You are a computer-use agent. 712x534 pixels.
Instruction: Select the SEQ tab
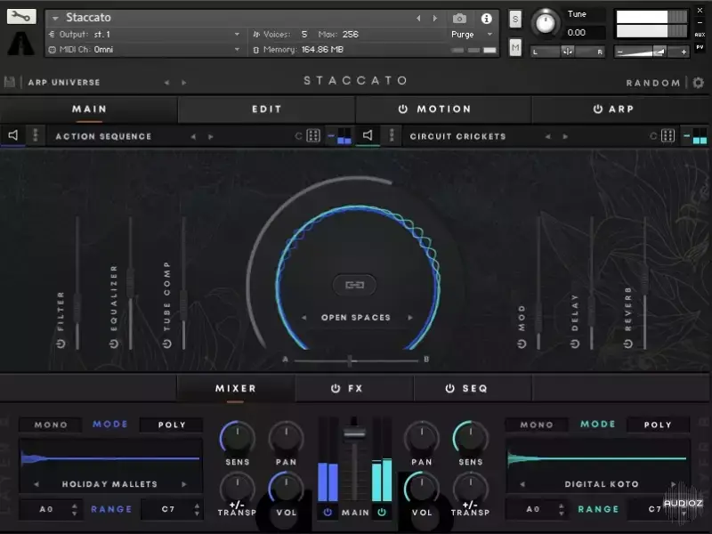(x=473, y=388)
